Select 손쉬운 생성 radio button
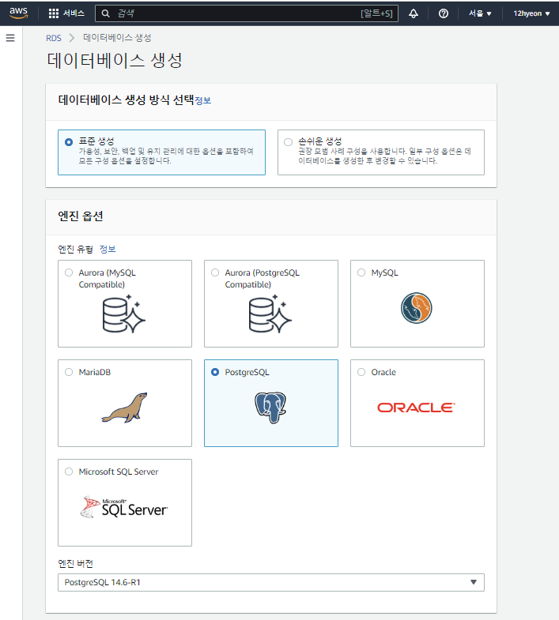 (x=289, y=142)
